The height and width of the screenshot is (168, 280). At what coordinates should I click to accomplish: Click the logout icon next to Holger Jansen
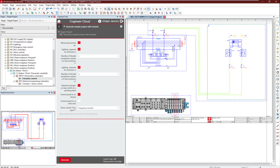[122, 22]
